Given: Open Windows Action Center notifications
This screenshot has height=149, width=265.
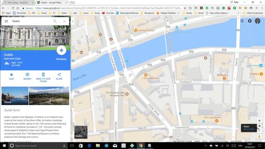Looking at the screenshot, I should 260,145.
